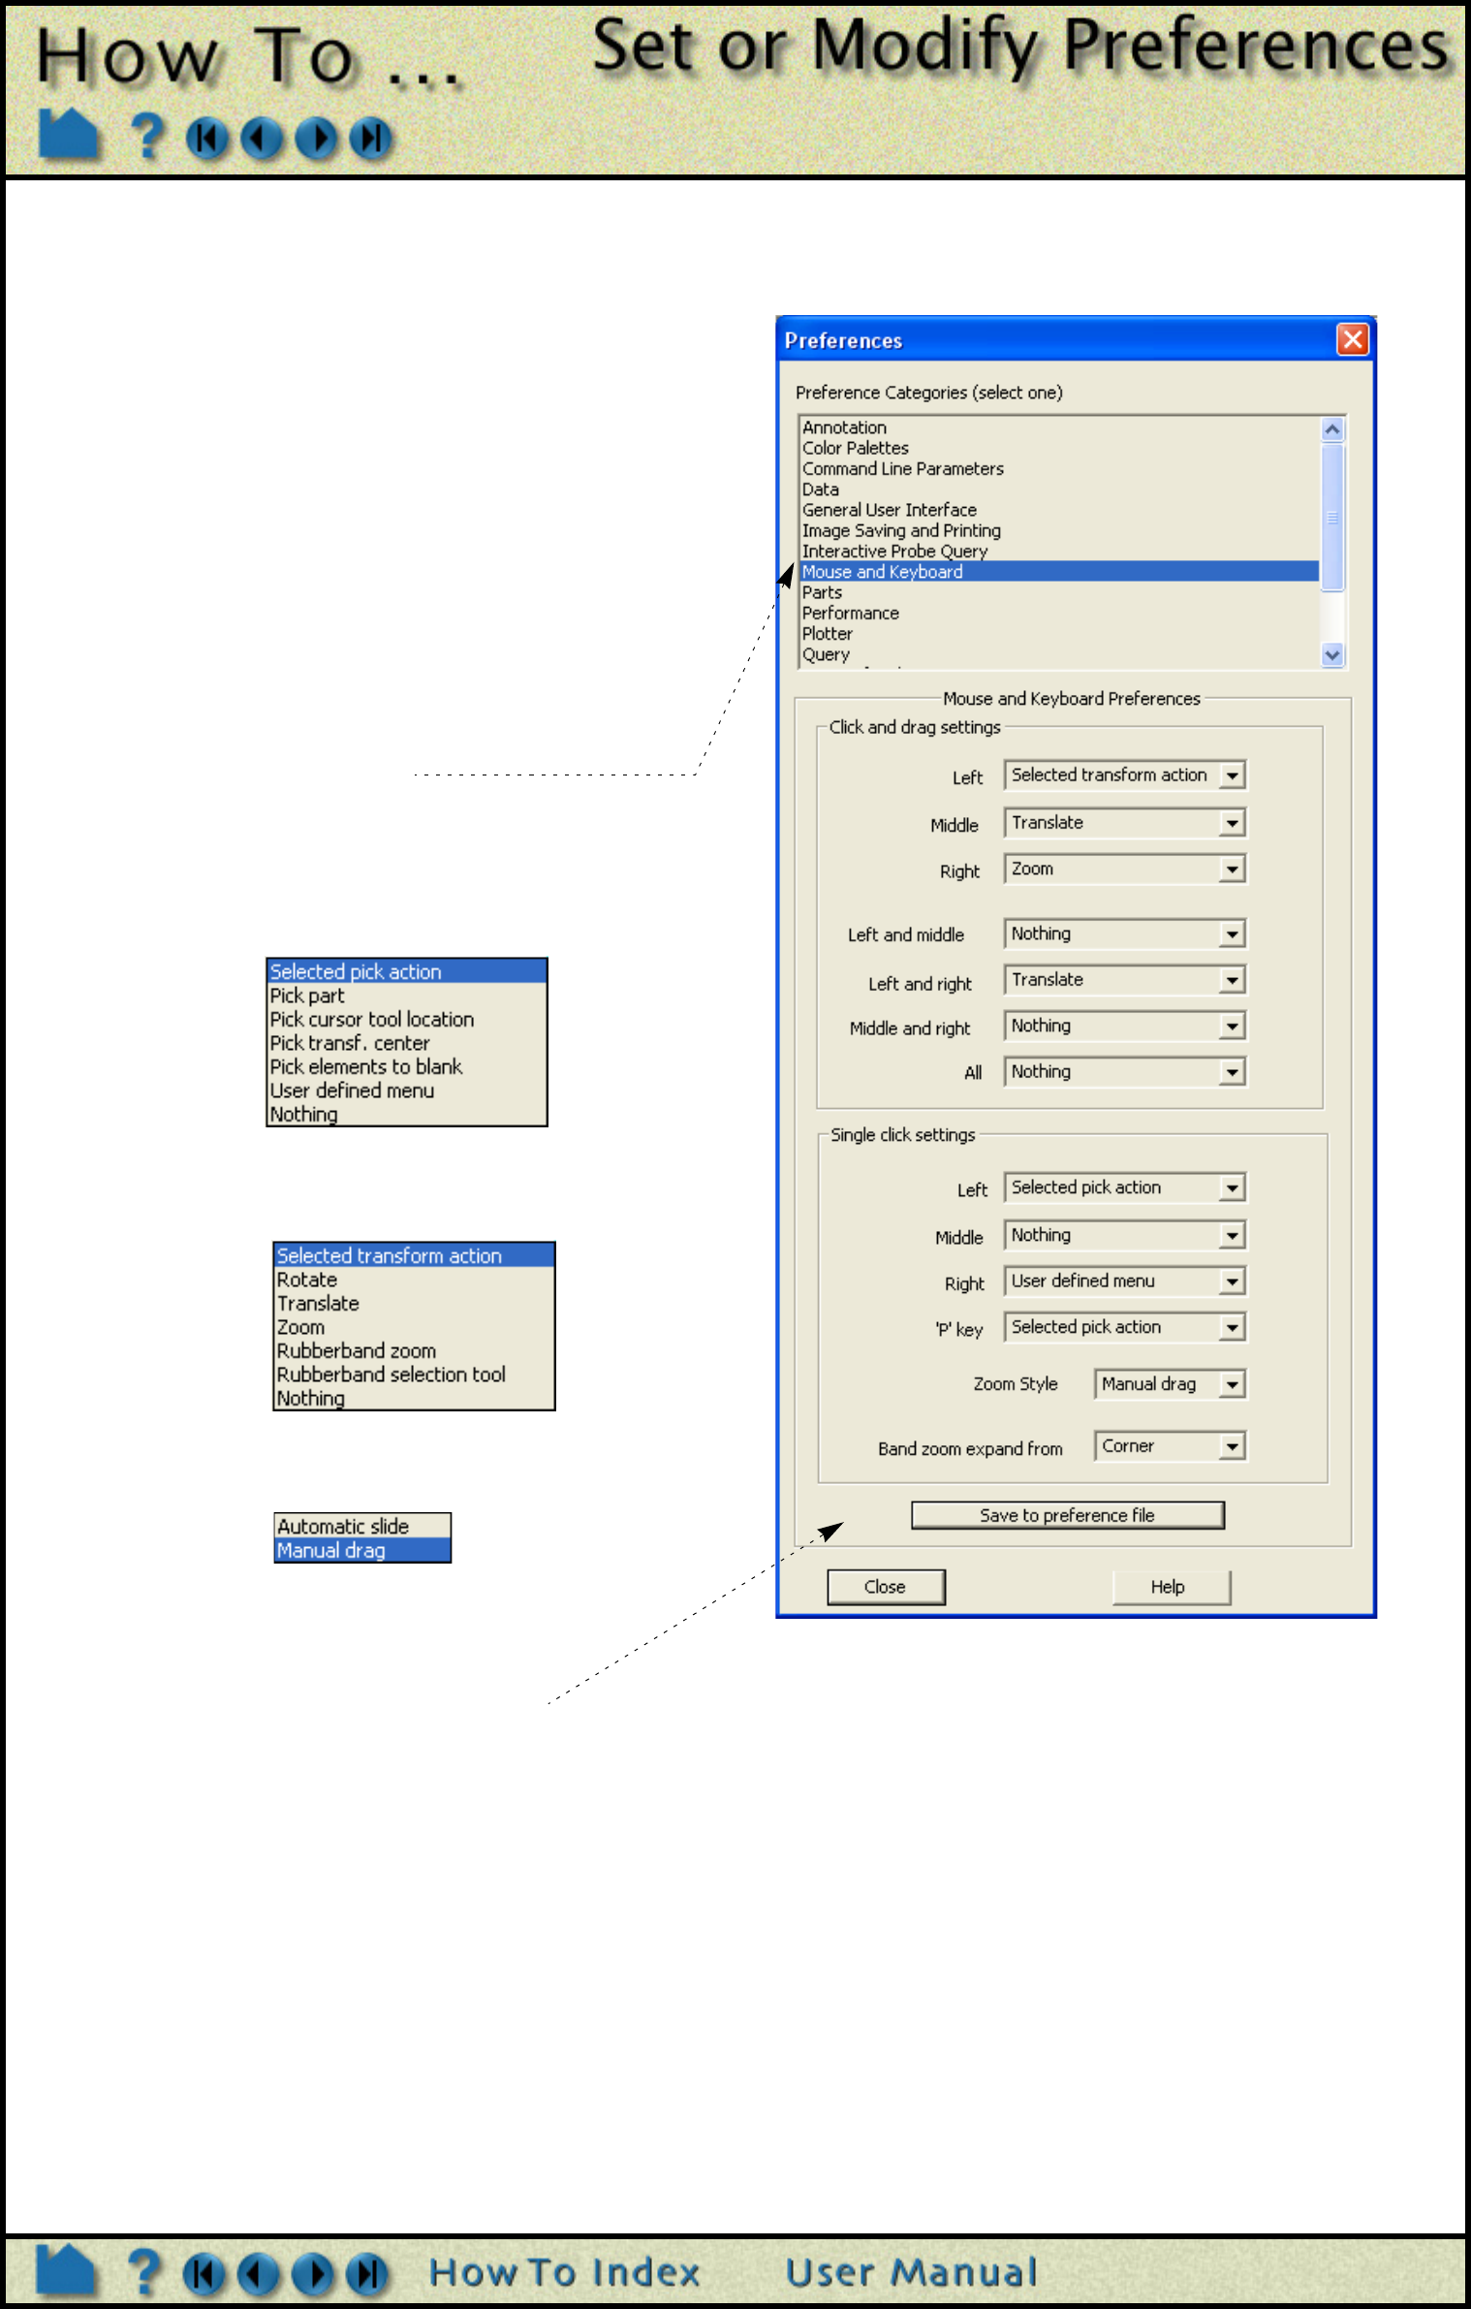
Task: Choose the Performance preference category
Action: pyautogui.click(x=1059, y=614)
